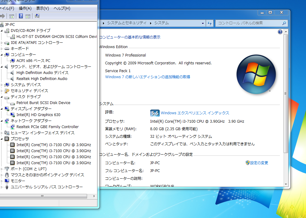This screenshot has height=218, width=306.
Task: Click the JP-PC computer root icon
Action: tap(2, 25)
